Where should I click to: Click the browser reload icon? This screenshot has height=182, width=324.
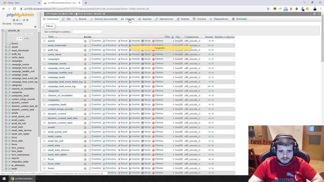[x=15, y=9]
